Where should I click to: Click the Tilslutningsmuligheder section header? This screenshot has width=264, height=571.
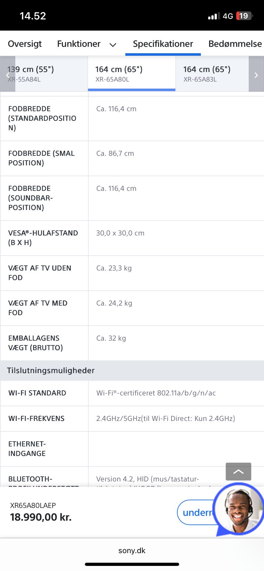coord(51,371)
